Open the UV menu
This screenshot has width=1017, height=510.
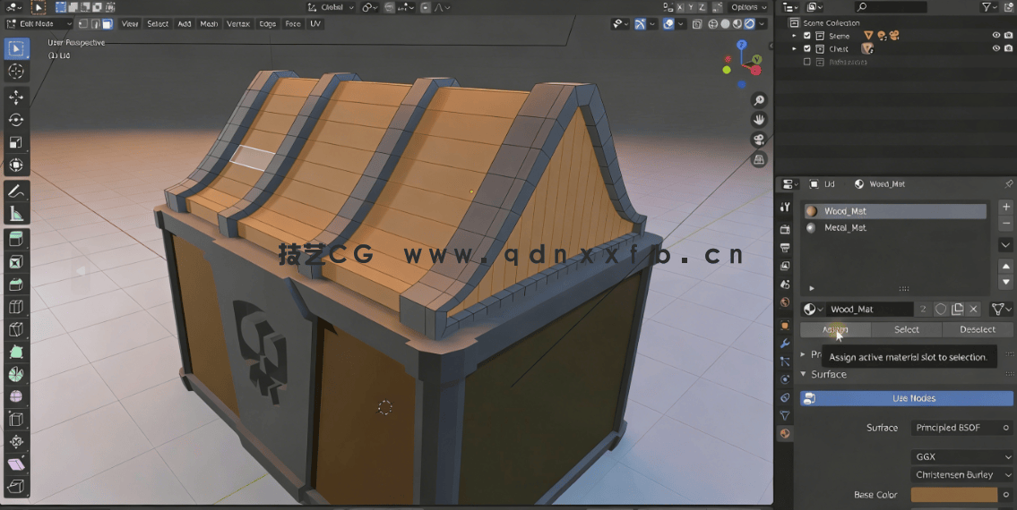(315, 24)
